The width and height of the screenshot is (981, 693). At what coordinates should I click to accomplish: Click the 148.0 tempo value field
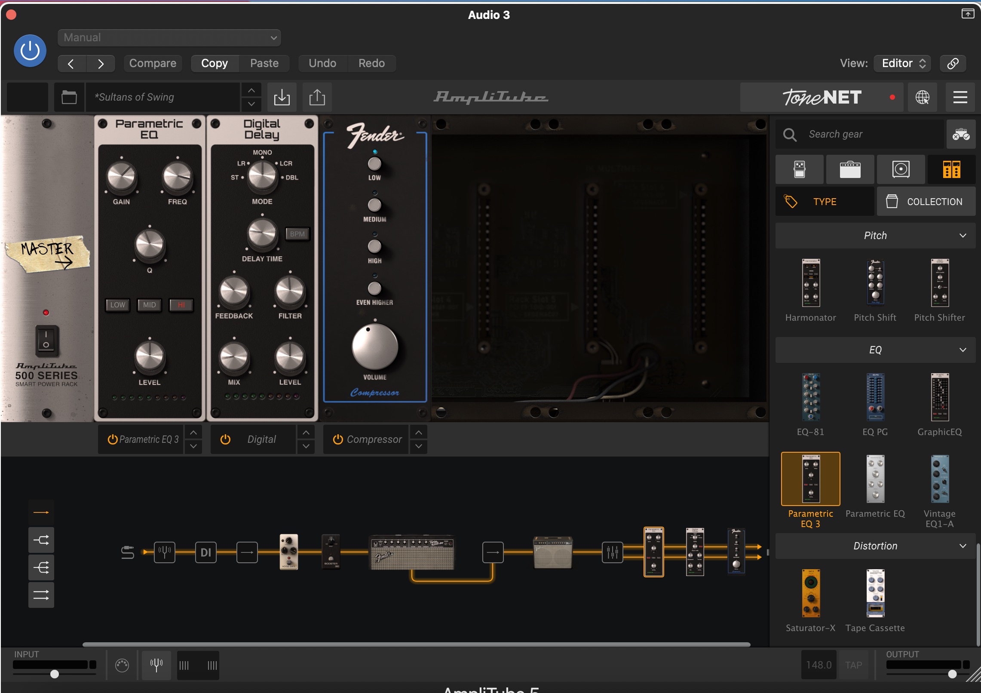coord(819,665)
